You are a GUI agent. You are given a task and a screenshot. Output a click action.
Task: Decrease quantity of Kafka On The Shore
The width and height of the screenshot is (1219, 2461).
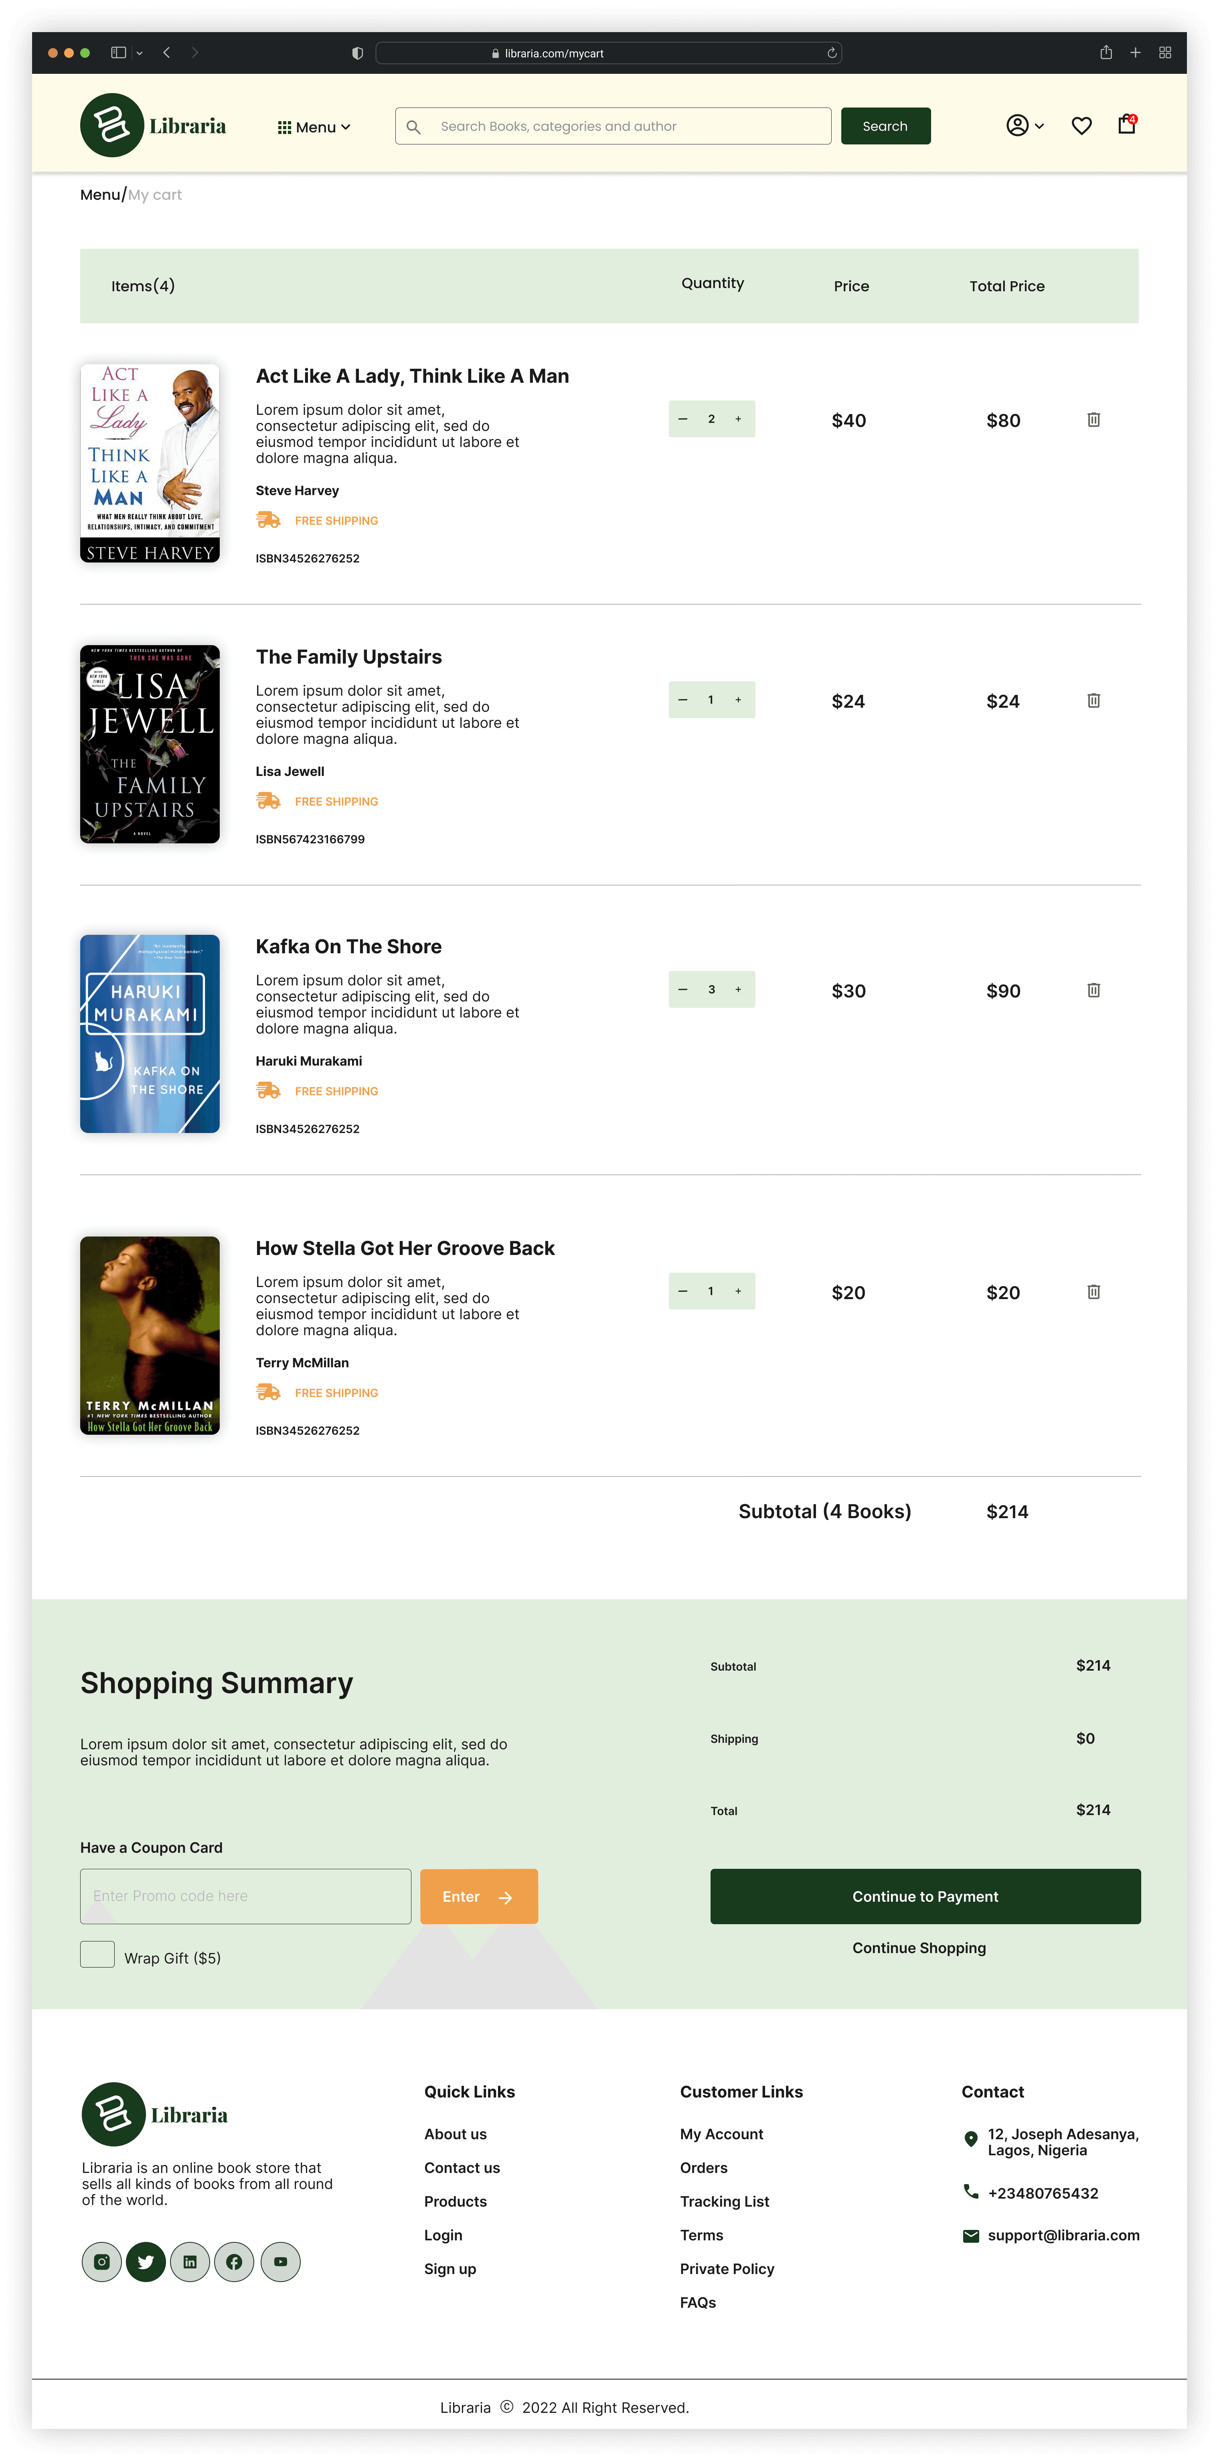(x=682, y=989)
